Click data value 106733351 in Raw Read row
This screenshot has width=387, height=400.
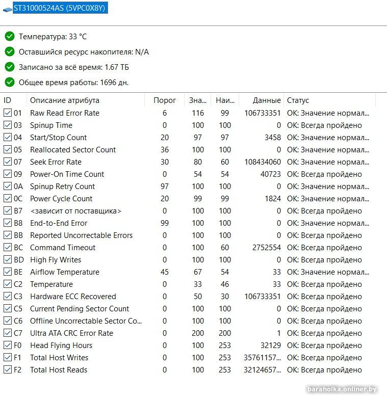pos(263,113)
